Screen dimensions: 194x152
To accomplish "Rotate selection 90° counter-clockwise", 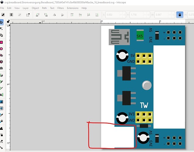I will coord(38,15).
